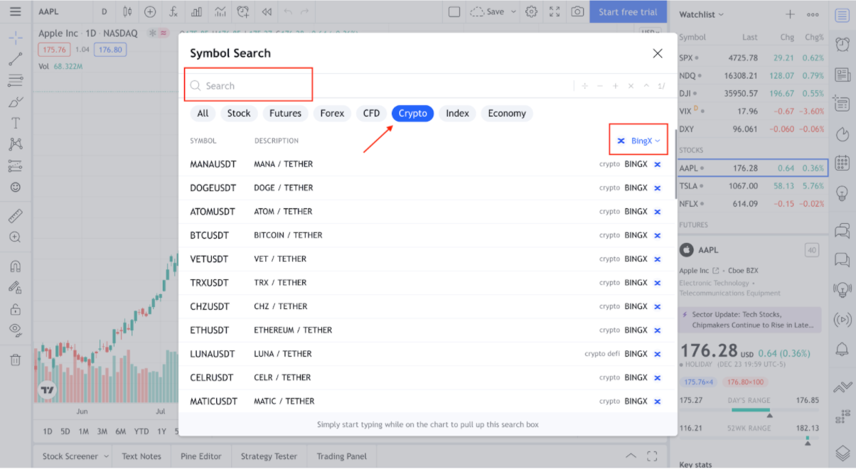Image resolution: width=856 pixels, height=469 pixels.
Task: Open the hamburger main menu
Action: (x=15, y=11)
